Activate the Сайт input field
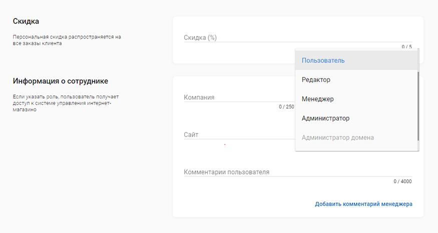The height and width of the screenshot is (233, 438). tap(239, 135)
